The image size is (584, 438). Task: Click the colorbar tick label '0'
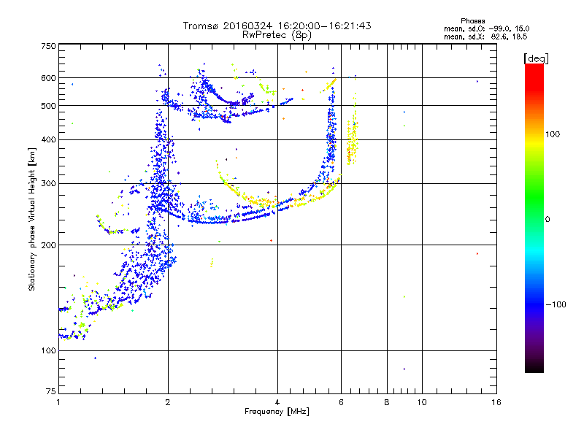547,220
